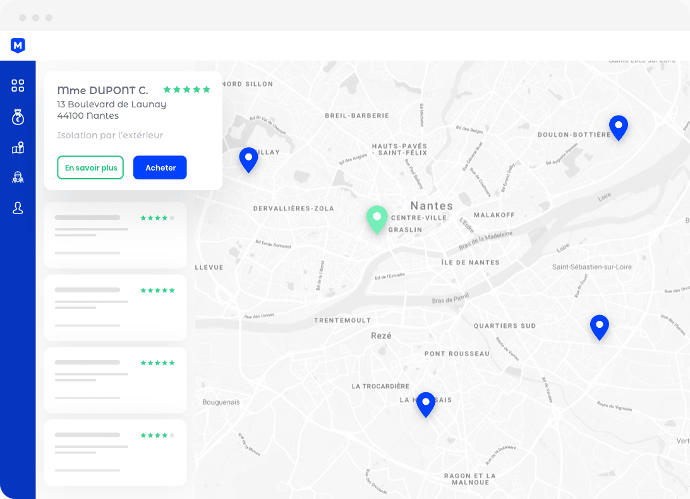
Task: Click the BREIL-BARBERIE map label
Action: coord(357,116)
